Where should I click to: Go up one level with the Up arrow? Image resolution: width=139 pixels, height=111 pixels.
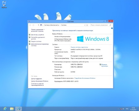(38, 25)
